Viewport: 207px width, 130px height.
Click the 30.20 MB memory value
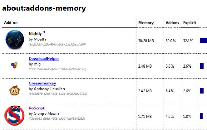tap(146, 41)
